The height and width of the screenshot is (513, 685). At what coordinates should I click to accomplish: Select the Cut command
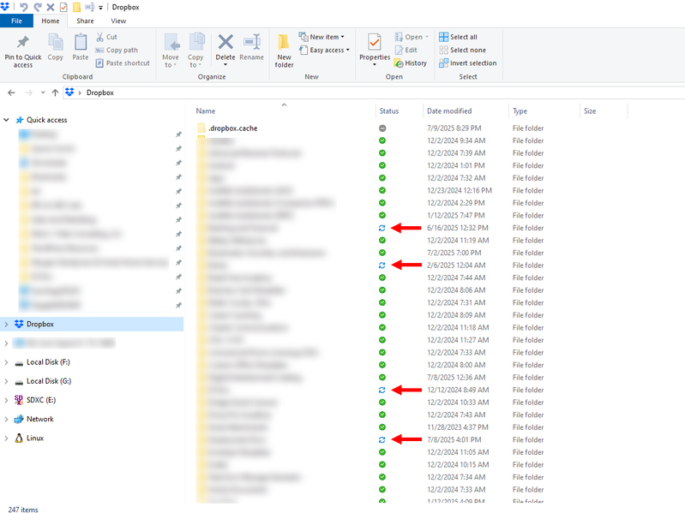click(x=106, y=37)
